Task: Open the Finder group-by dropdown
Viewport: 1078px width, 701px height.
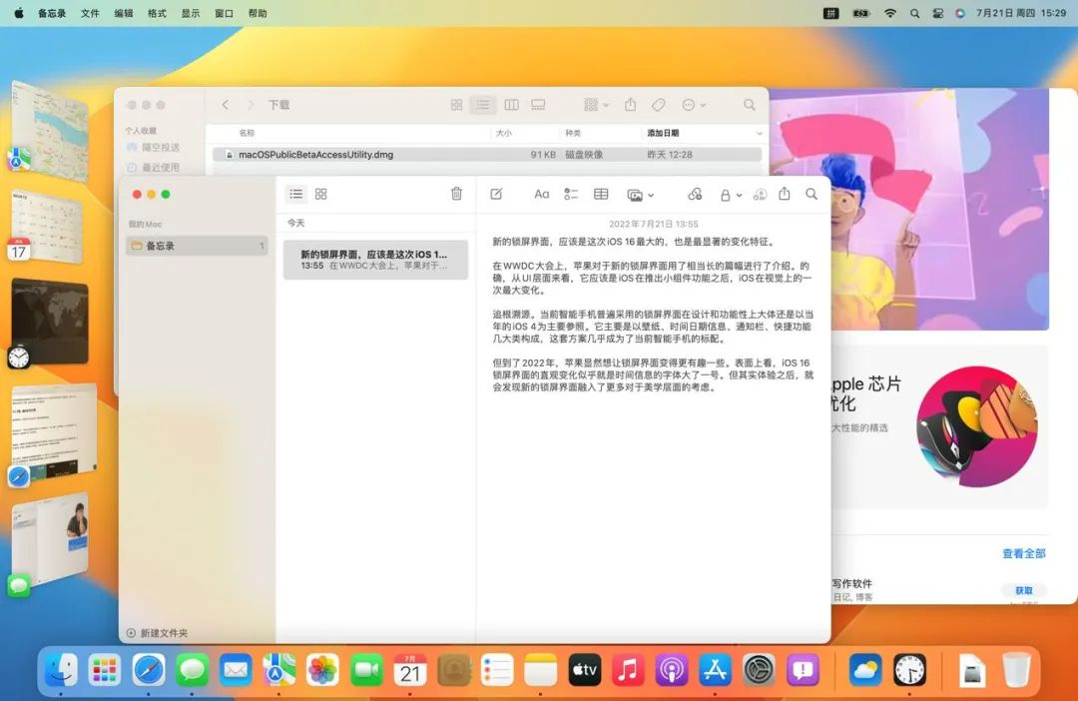Action: coord(594,105)
